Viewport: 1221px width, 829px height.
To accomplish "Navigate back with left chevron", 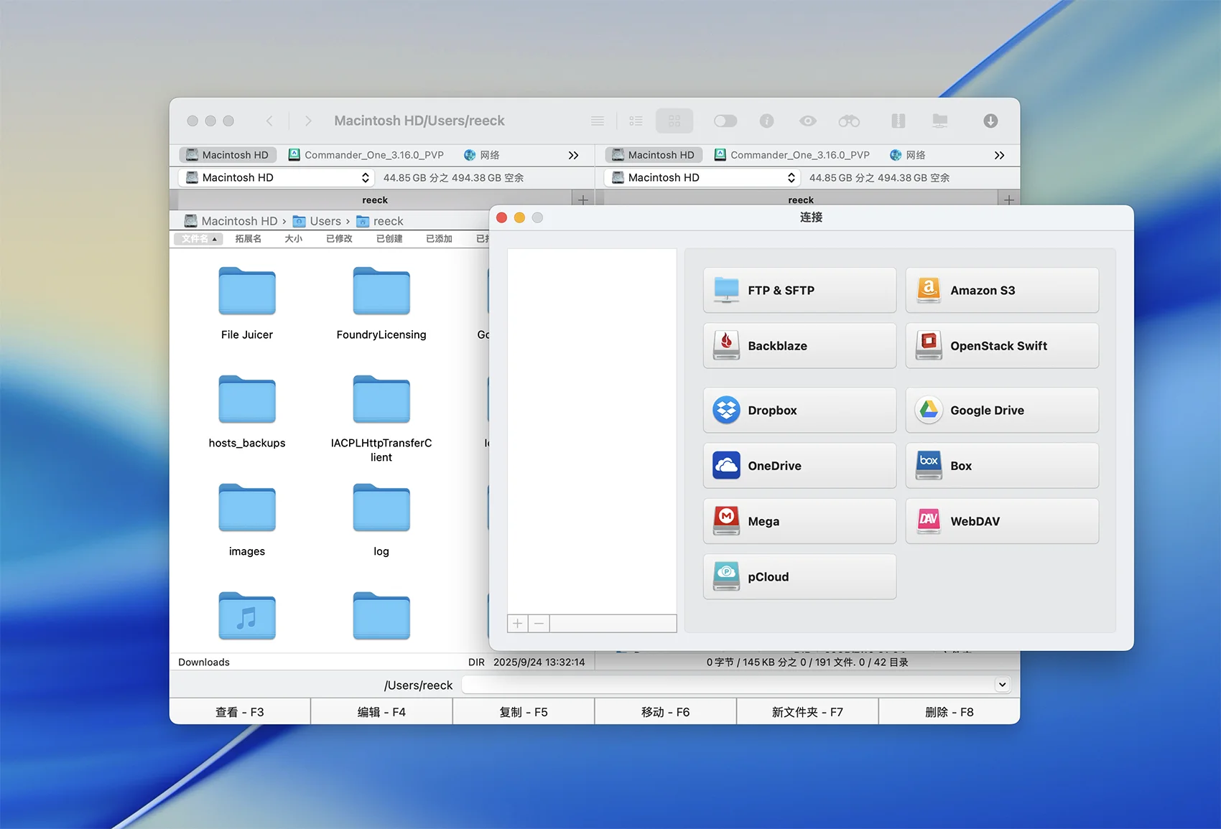I will 269,121.
